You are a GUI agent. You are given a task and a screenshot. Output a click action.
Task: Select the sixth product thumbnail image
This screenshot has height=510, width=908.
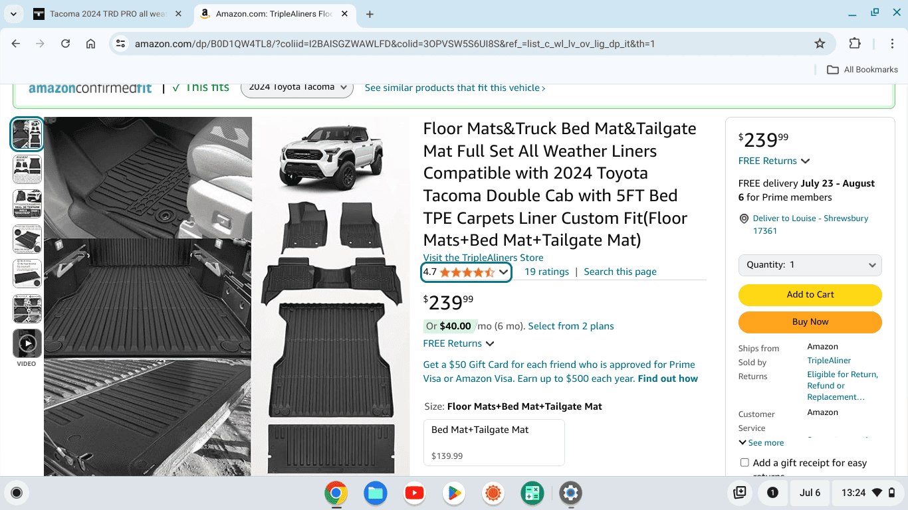tap(27, 309)
